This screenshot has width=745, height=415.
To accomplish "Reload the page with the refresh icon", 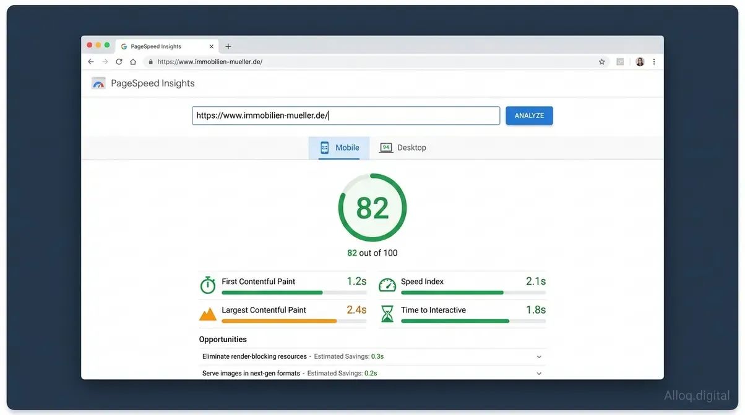I will [119, 62].
